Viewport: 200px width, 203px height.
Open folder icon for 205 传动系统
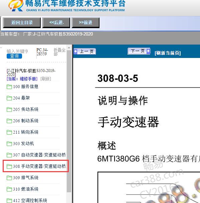[9, 110]
